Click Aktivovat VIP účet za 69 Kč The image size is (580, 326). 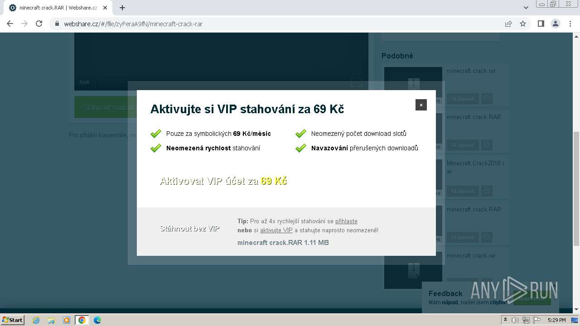(x=223, y=181)
